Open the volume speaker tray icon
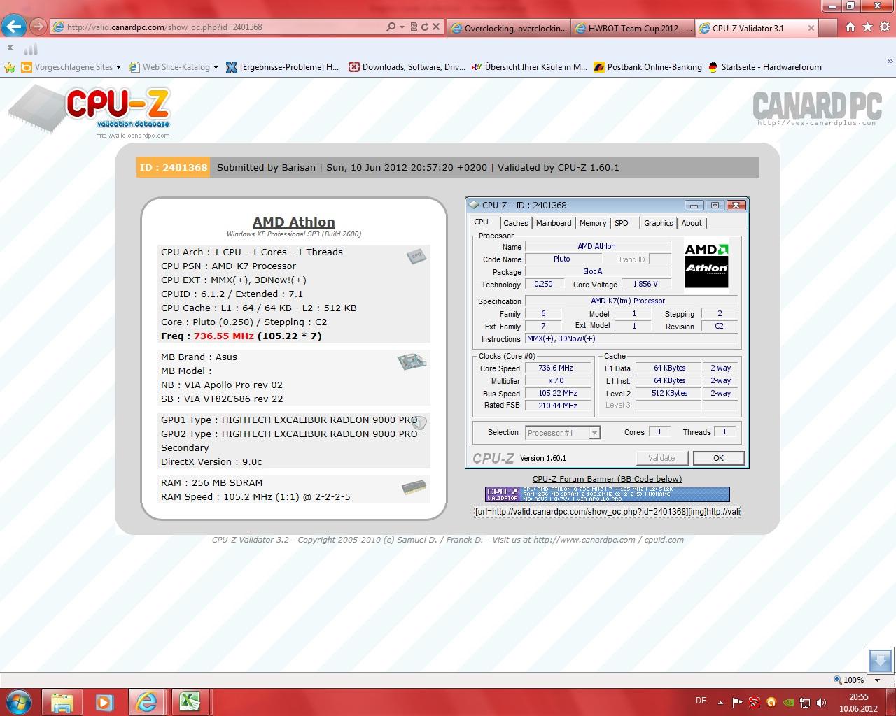The width and height of the screenshot is (896, 716). click(822, 702)
